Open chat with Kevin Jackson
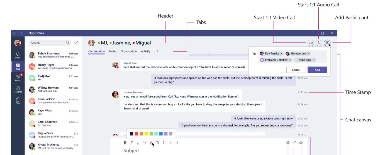390x155 pixels. 53,101
